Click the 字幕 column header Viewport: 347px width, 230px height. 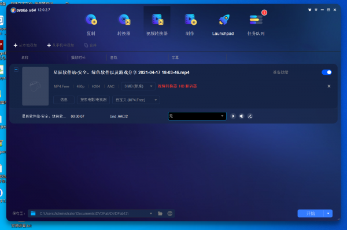(175, 58)
